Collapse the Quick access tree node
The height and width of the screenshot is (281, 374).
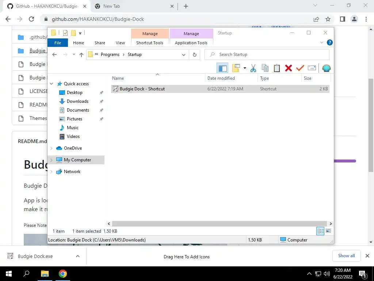[x=51, y=84]
